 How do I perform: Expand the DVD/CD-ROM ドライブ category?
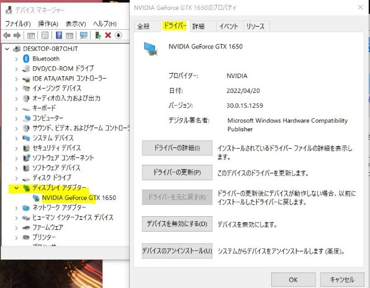point(16,69)
